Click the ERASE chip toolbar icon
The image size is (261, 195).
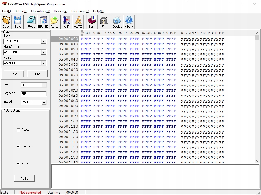[x=43, y=22]
